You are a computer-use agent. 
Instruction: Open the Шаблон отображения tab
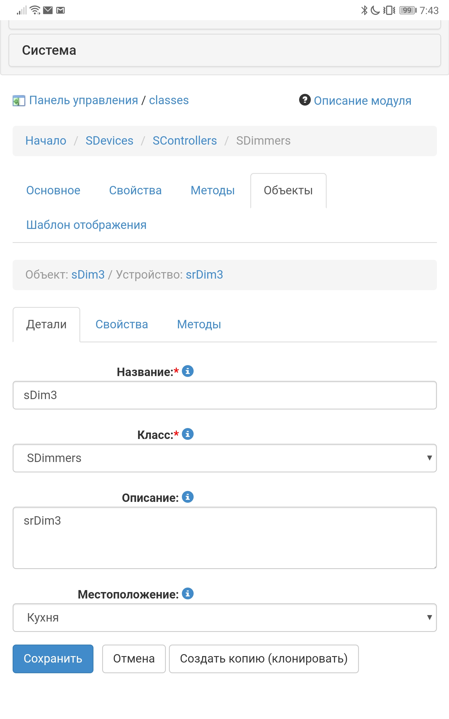tap(86, 225)
